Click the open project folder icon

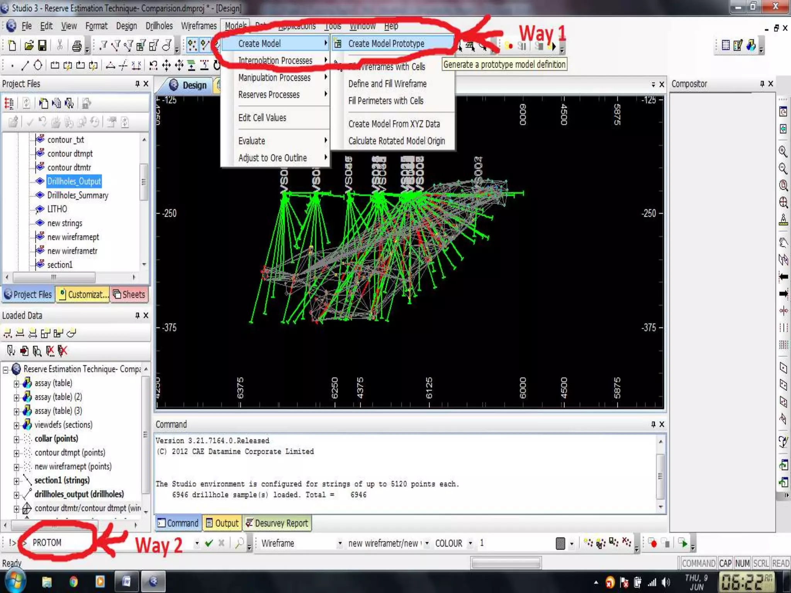[29, 46]
